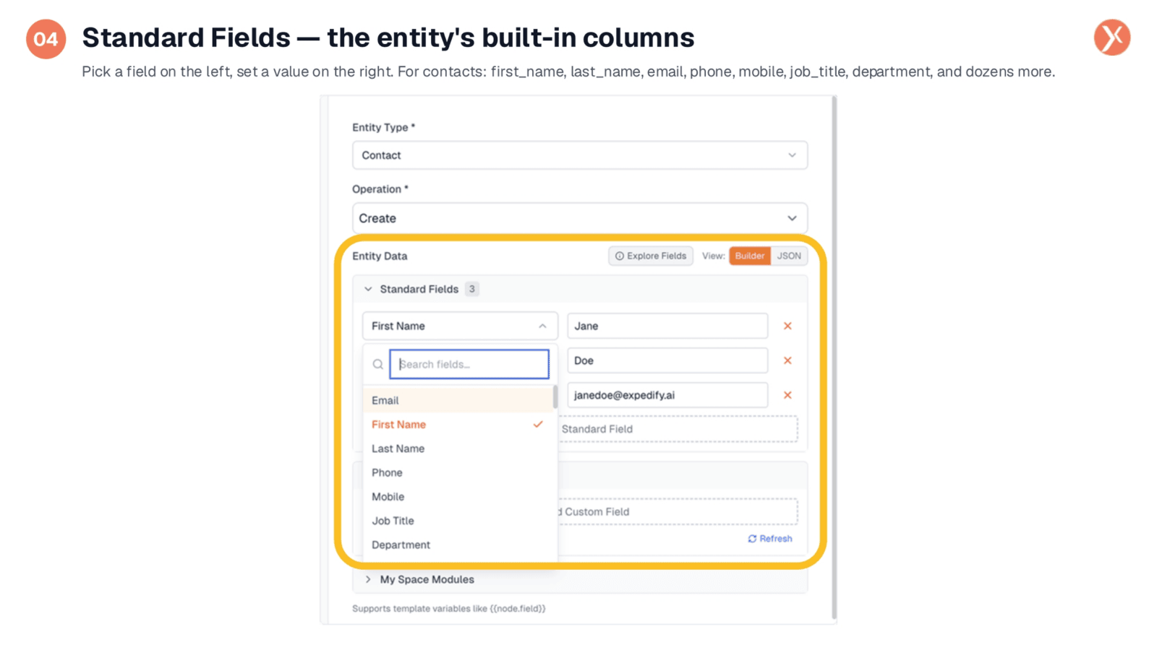Select Email from the field list
Screen dimensions: 1157x650
[458, 400]
